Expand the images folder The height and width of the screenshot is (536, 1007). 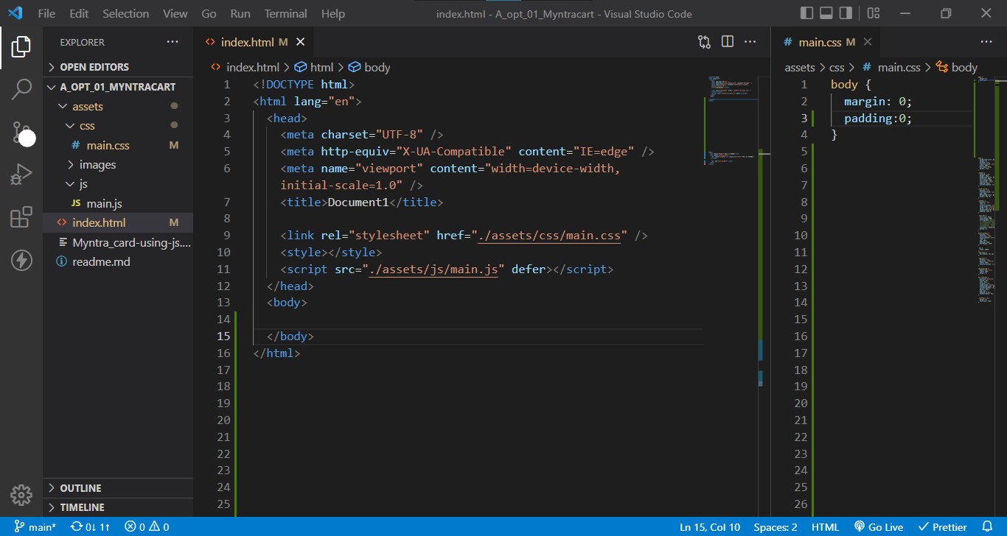click(118, 165)
